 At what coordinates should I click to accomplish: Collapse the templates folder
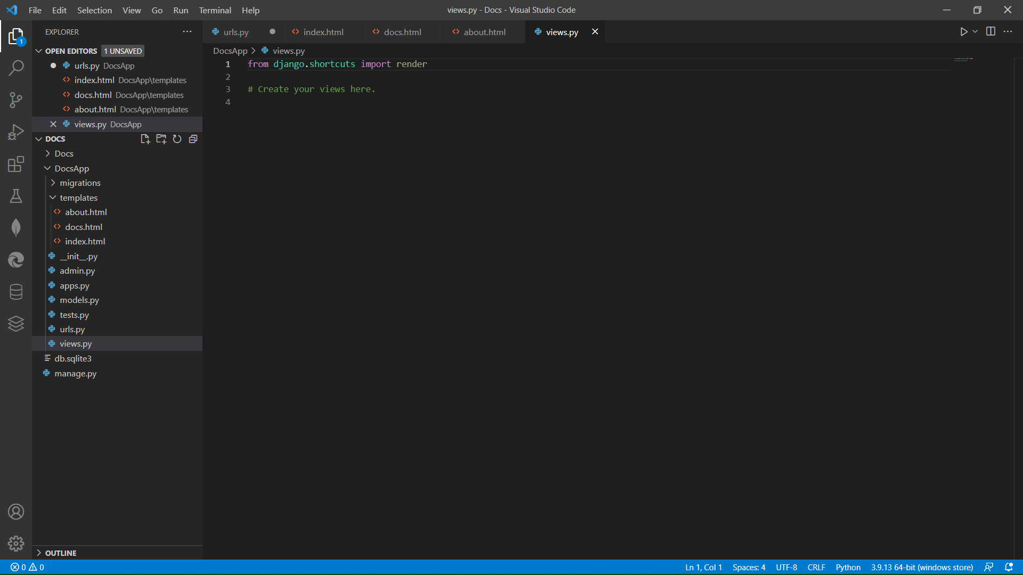78,198
